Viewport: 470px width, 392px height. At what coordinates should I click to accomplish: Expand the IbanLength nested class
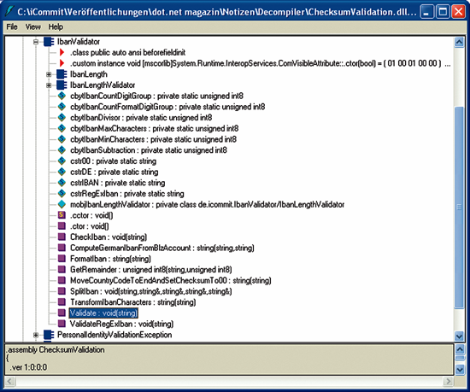pos(49,74)
